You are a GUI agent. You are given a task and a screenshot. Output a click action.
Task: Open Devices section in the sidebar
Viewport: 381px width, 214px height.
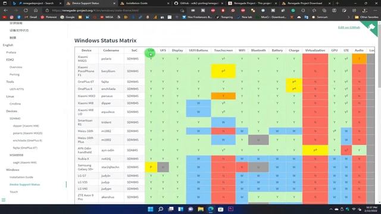tap(12, 111)
